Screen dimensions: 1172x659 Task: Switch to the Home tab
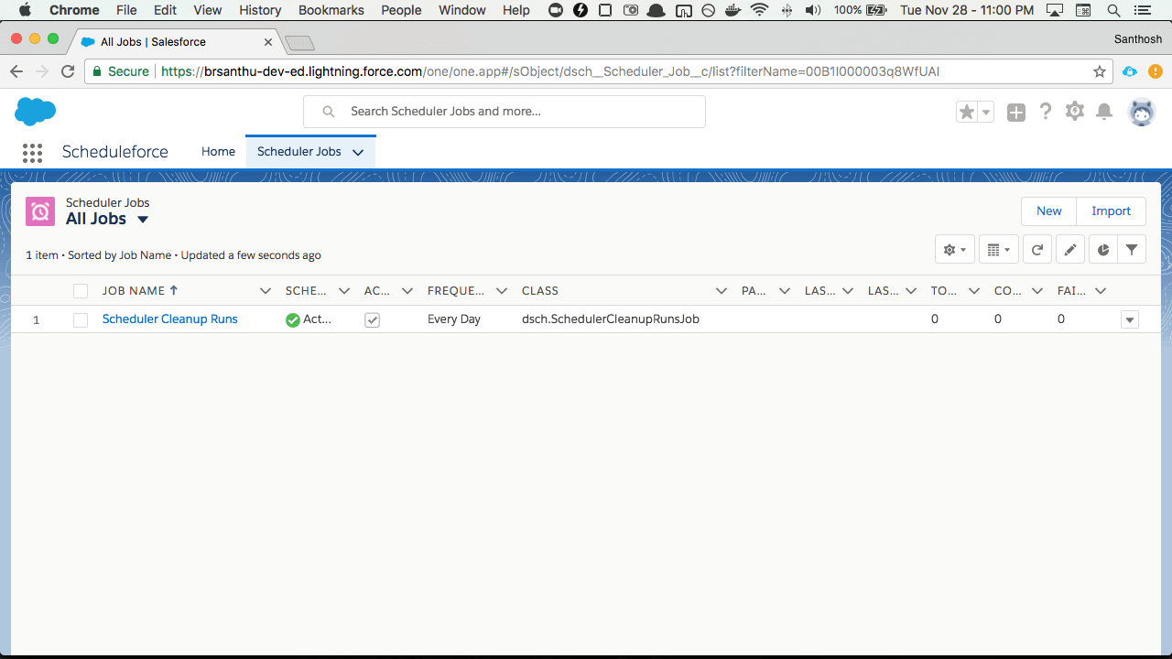click(x=218, y=152)
